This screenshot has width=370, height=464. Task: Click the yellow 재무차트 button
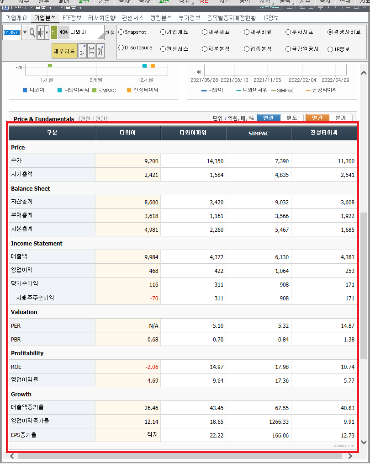(x=64, y=51)
